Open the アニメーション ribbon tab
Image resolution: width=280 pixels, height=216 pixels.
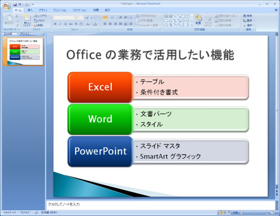[60, 10]
